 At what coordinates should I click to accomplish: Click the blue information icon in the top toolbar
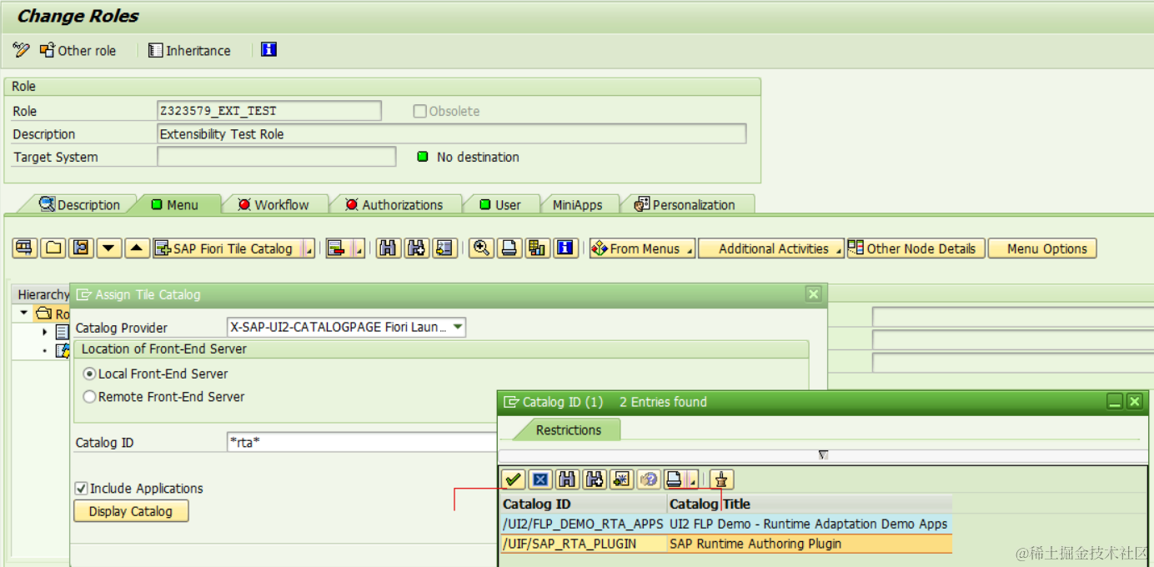268,50
